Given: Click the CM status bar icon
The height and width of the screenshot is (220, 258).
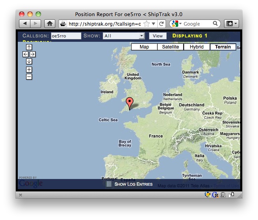Looking at the screenshot, I should [215, 195].
